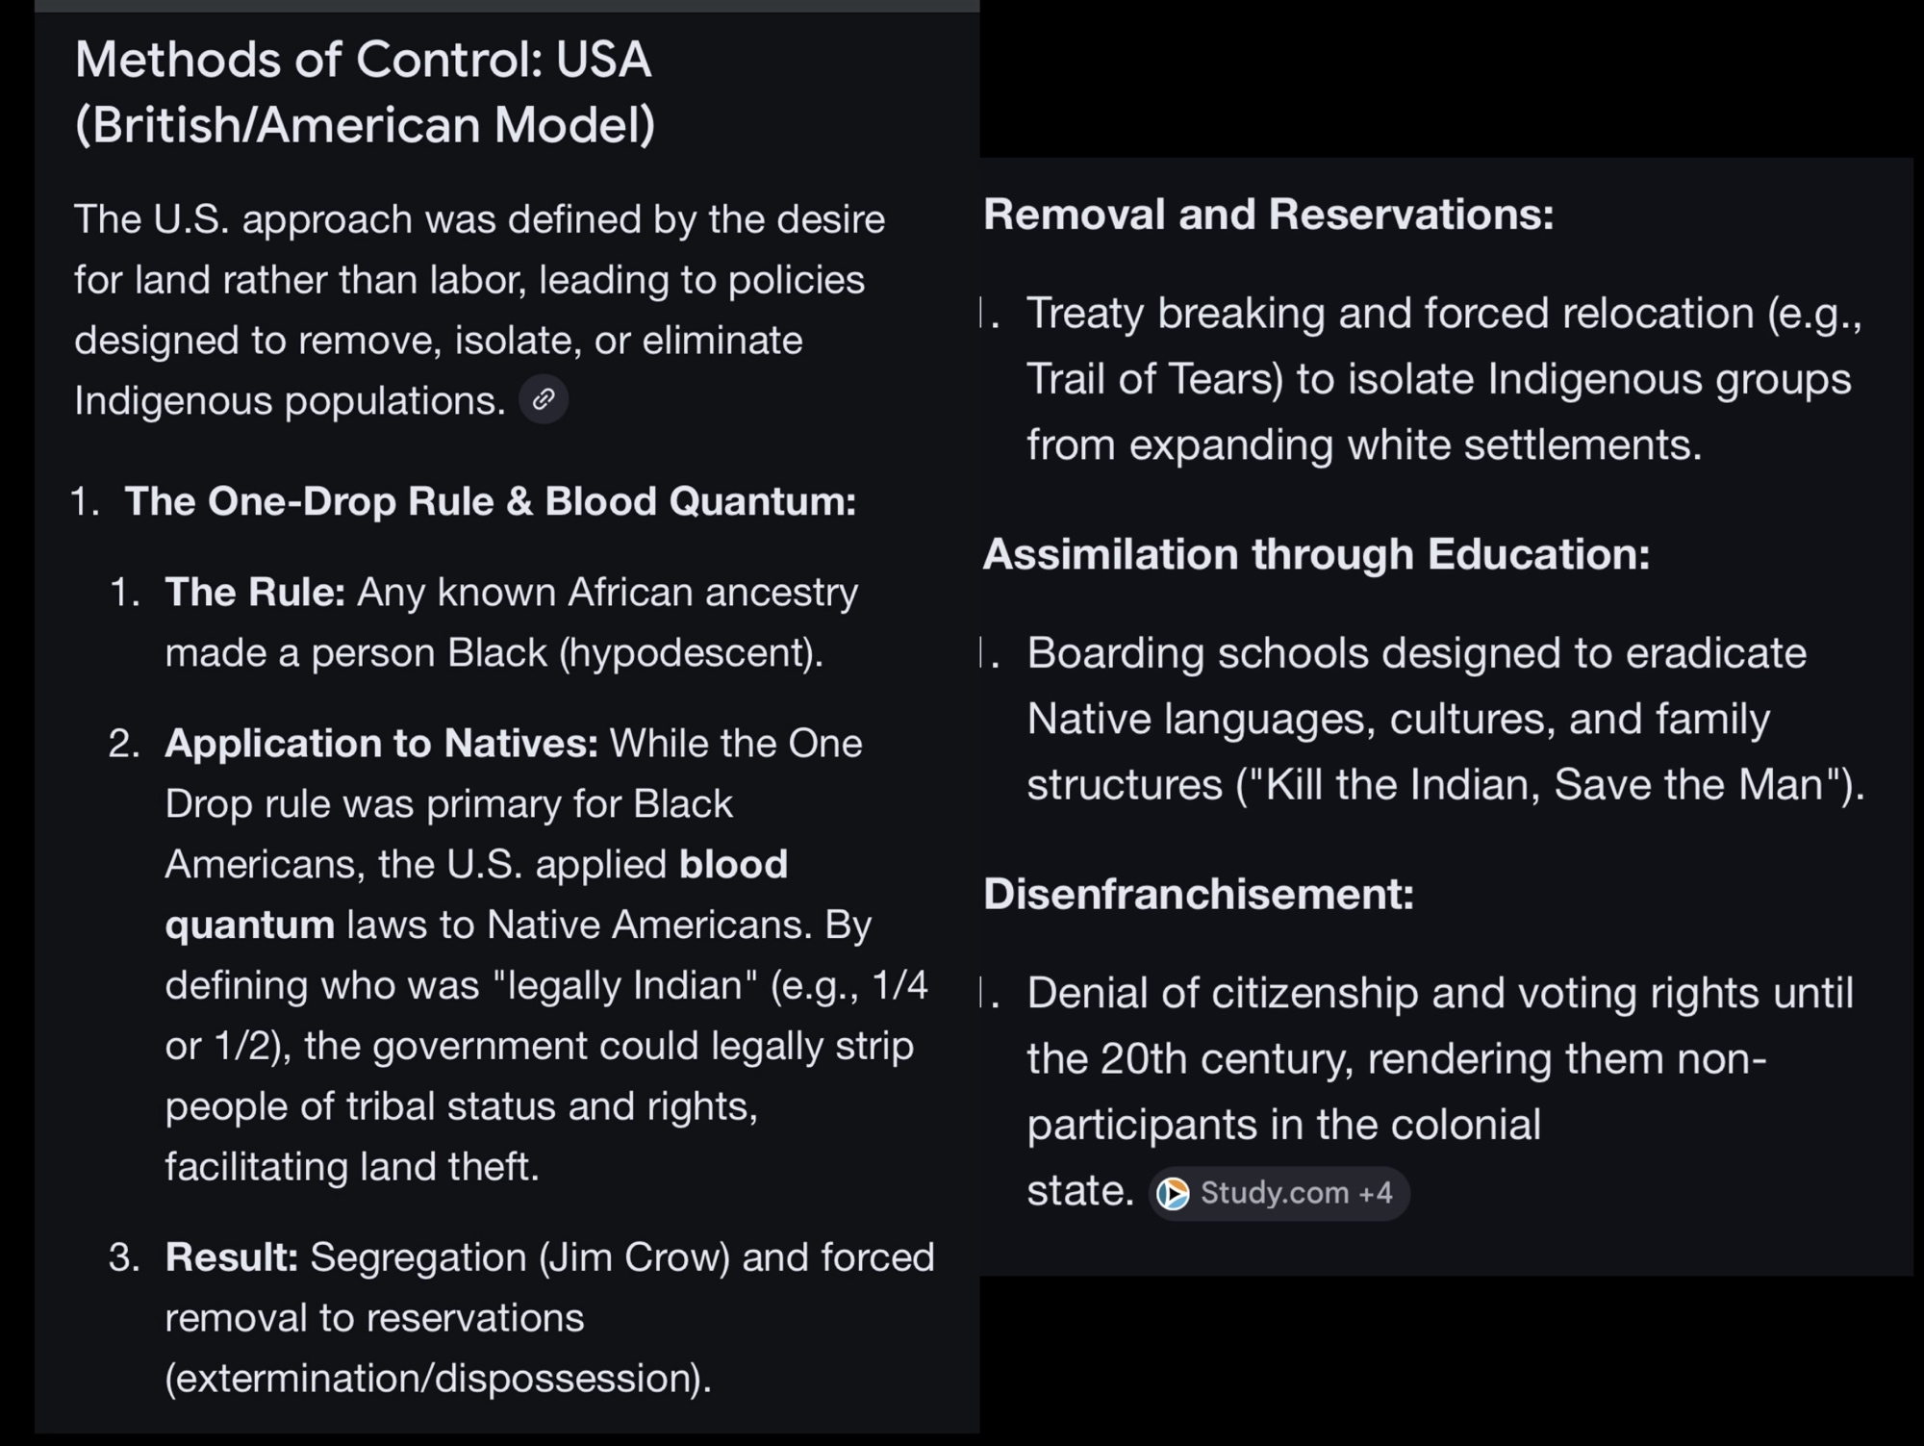Click the "Assimilation through Education:" heading
1924x1446 pixels.
pyautogui.click(x=1316, y=554)
